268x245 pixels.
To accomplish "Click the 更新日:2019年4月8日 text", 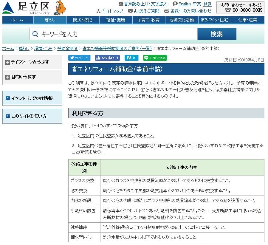I will 244,60.
